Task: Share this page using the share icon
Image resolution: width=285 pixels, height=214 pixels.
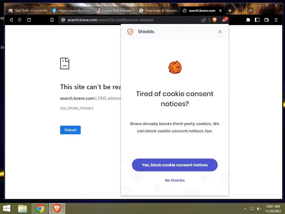Action: click(204, 20)
